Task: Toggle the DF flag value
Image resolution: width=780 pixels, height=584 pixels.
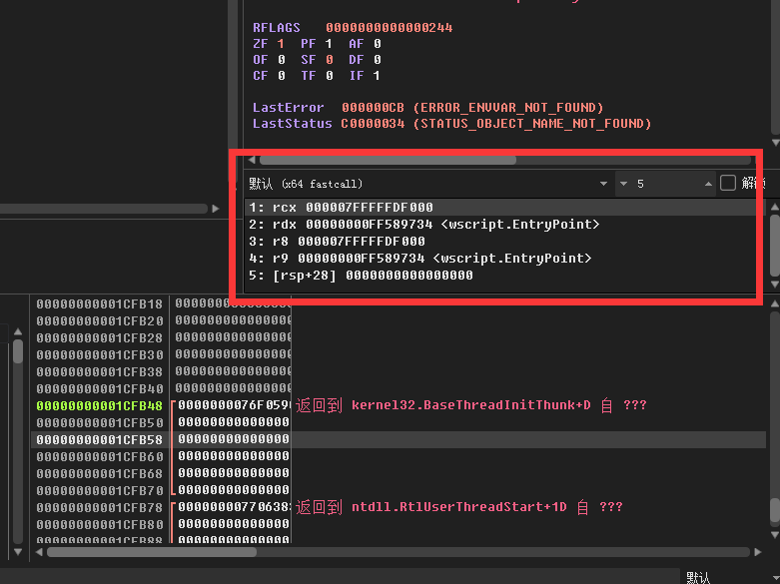Action: pos(378,60)
